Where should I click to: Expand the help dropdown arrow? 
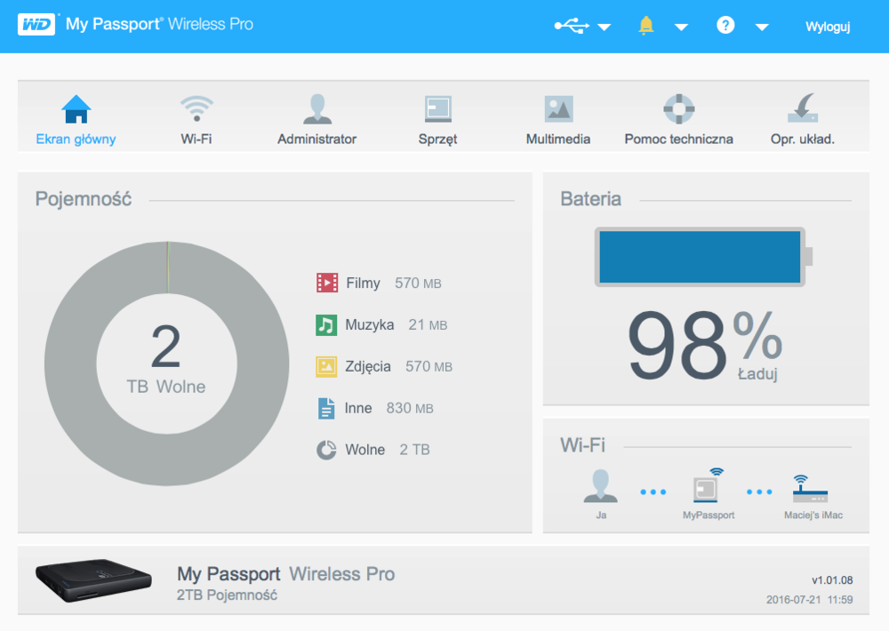[x=762, y=27]
